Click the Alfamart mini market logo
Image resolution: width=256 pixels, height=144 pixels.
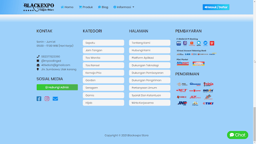183,63
